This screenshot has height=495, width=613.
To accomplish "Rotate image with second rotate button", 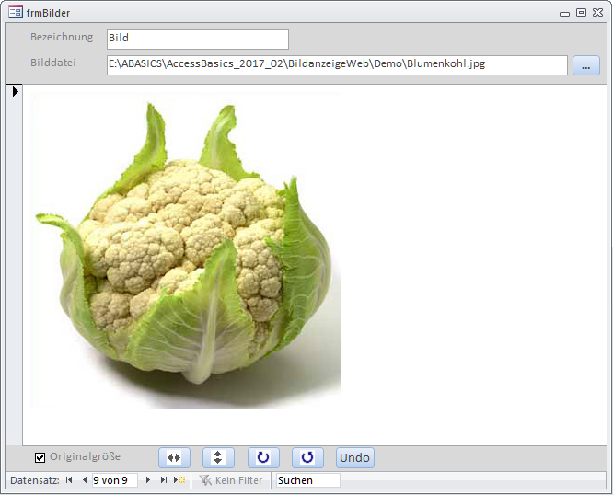I will tap(307, 457).
